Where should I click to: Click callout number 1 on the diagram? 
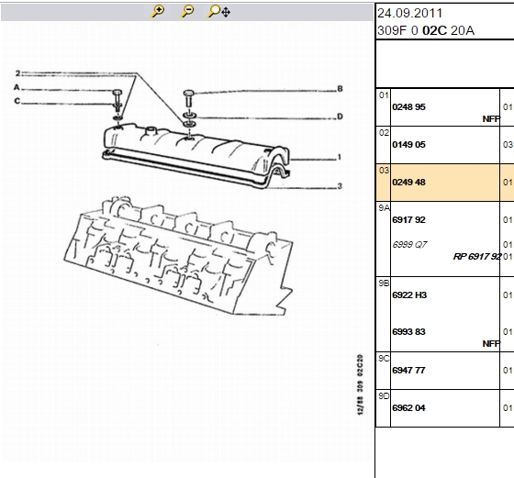coord(340,157)
